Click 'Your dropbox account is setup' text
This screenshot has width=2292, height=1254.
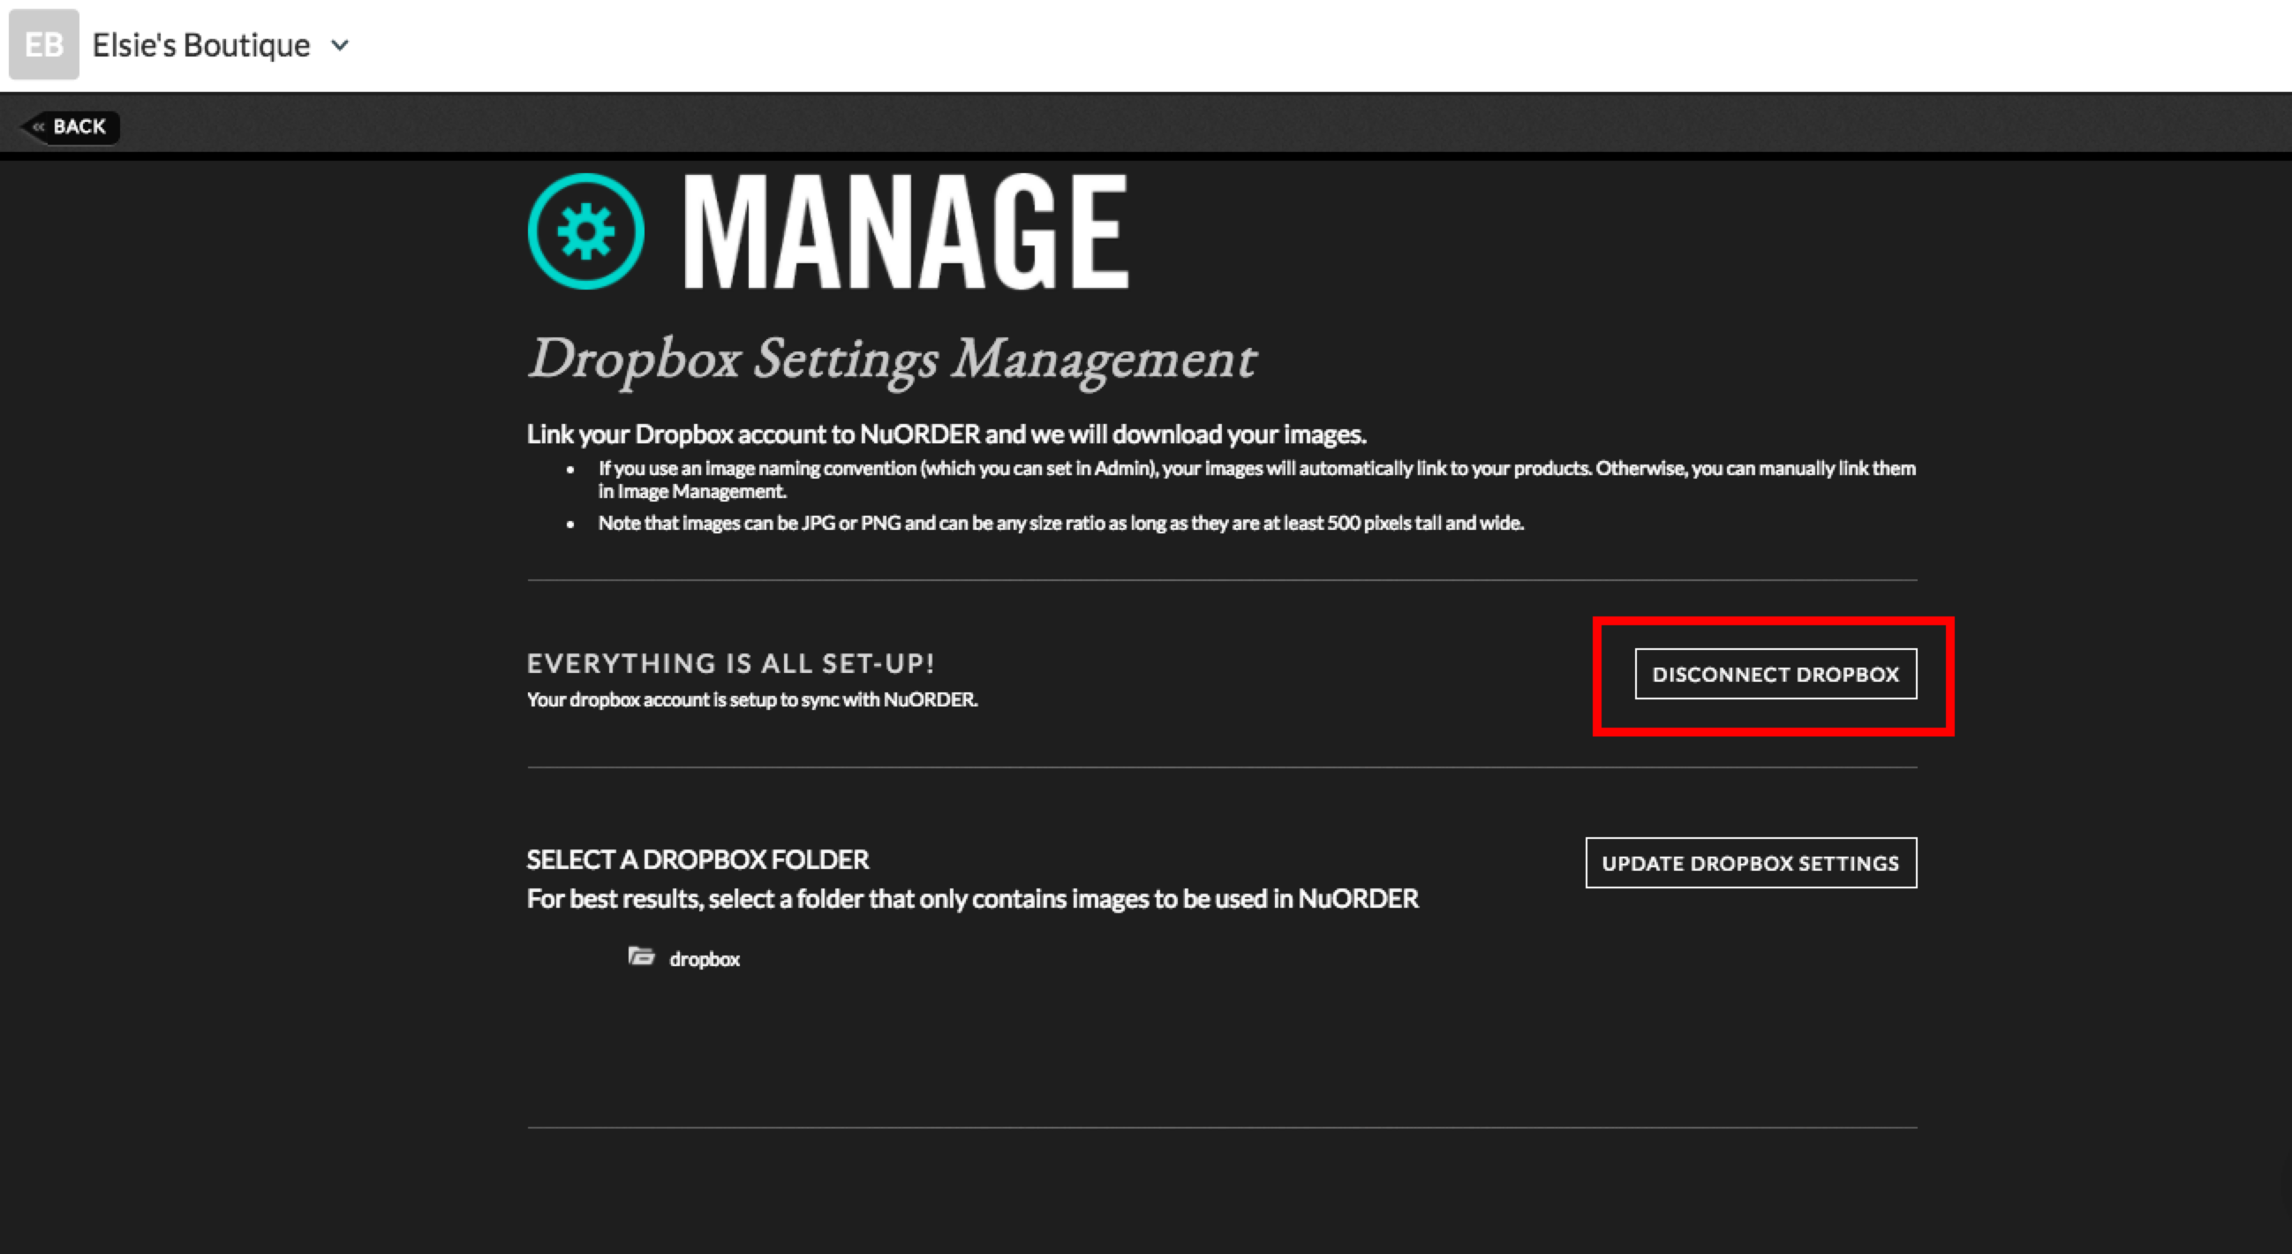752,699
